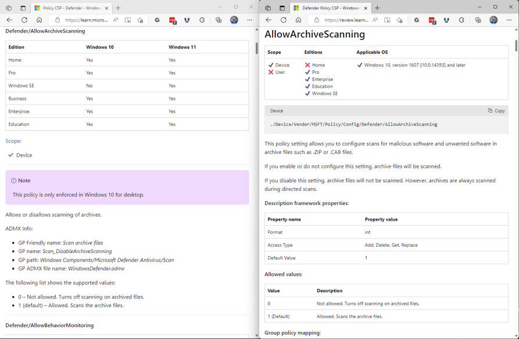This screenshot has width=519, height=339.
Task: Open the Collections icon in the right window
Action: pyautogui.click(x=477, y=19)
